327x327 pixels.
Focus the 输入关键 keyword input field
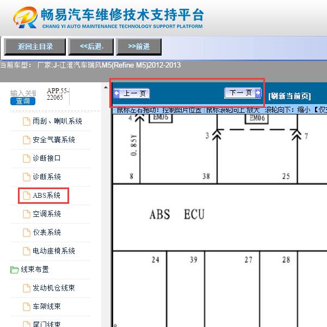23,93
